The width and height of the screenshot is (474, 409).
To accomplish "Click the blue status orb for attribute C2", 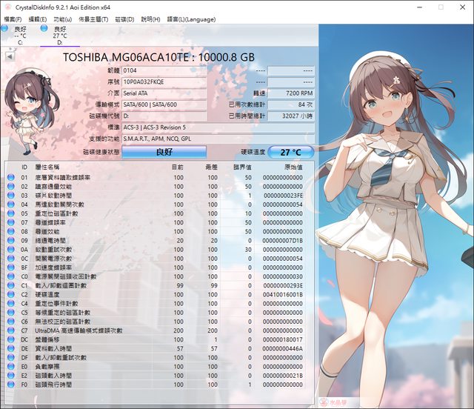I will pyautogui.click(x=10, y=294).
